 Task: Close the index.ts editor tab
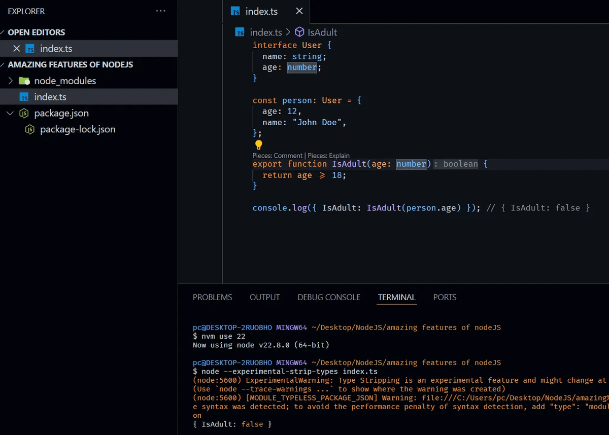pyautogui.click(x=299, y=11)
